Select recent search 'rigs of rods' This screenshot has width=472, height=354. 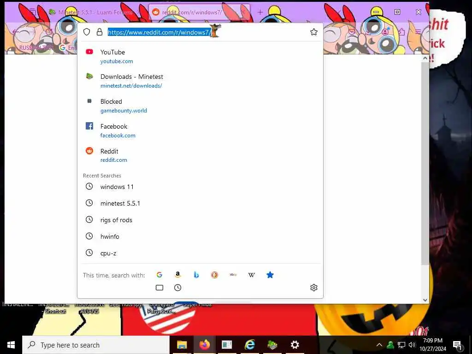point(200,220)
